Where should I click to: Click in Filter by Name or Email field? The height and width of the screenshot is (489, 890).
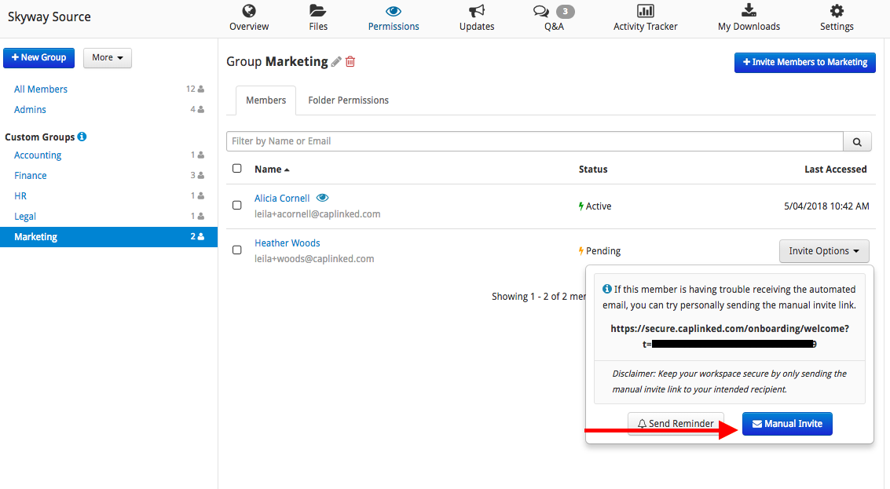click(x=535, y=141)
